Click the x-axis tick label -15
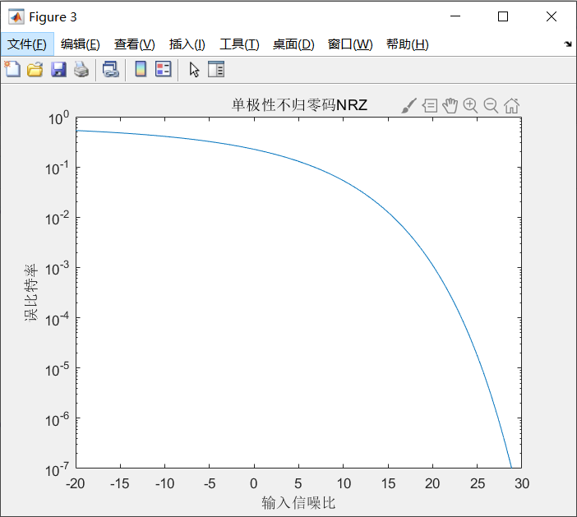The height and width of the screenshot is (517, 577). click(120, 483)
